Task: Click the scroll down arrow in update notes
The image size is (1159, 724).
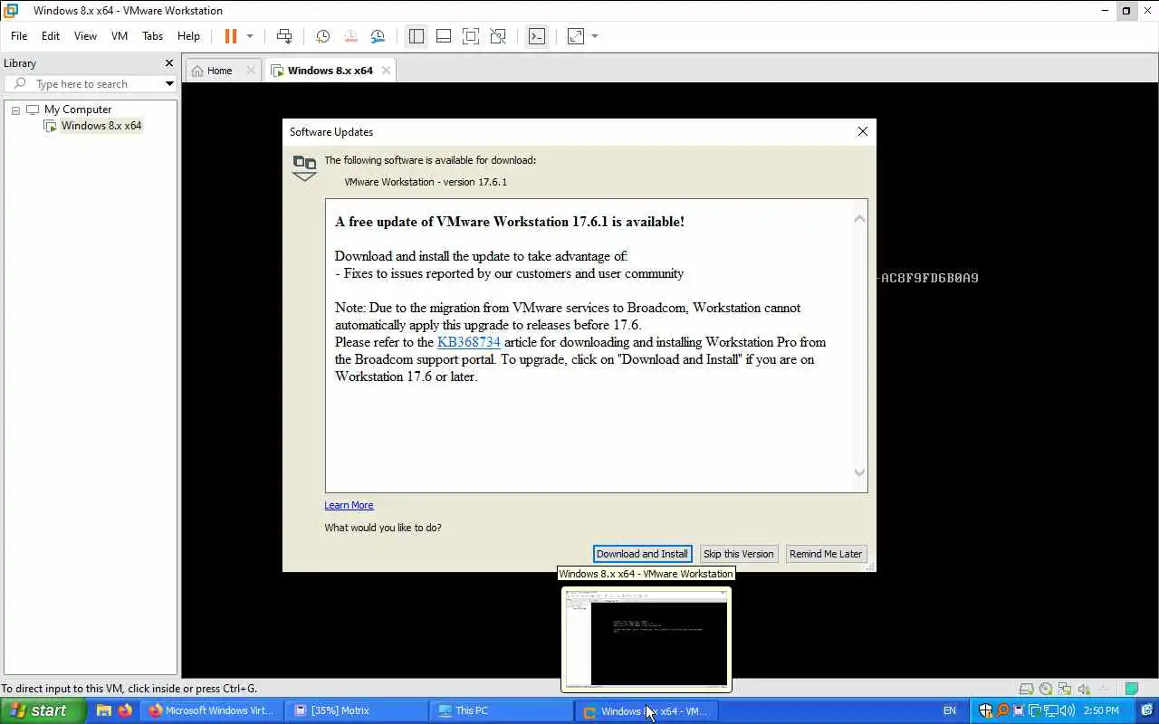Action: click(859, 472)
